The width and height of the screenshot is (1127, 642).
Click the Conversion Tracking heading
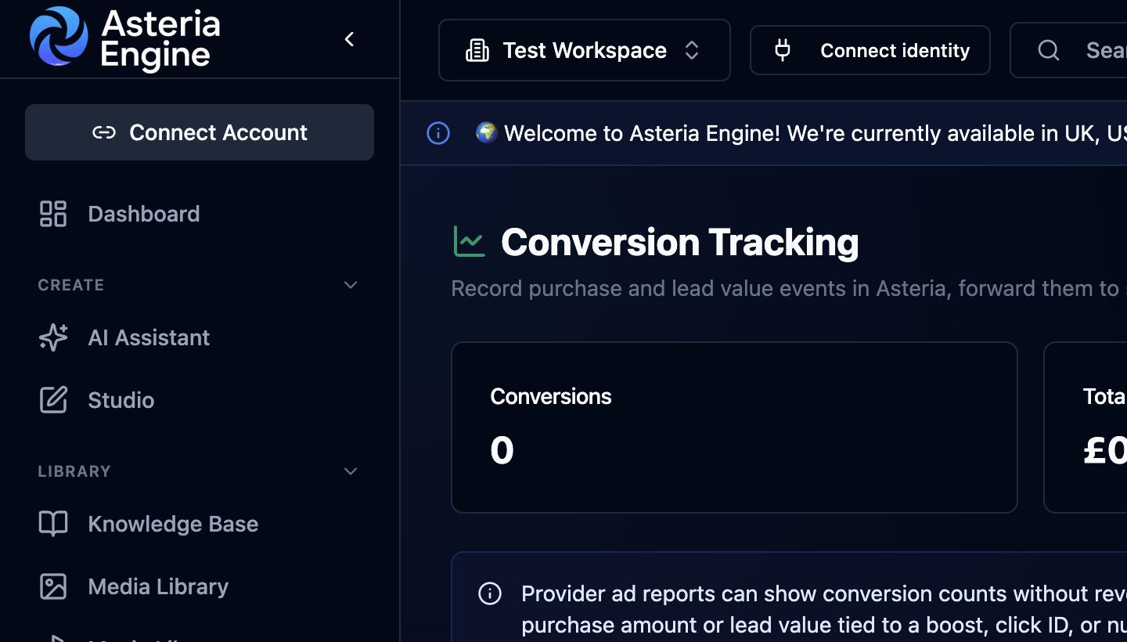click(680, 242)
